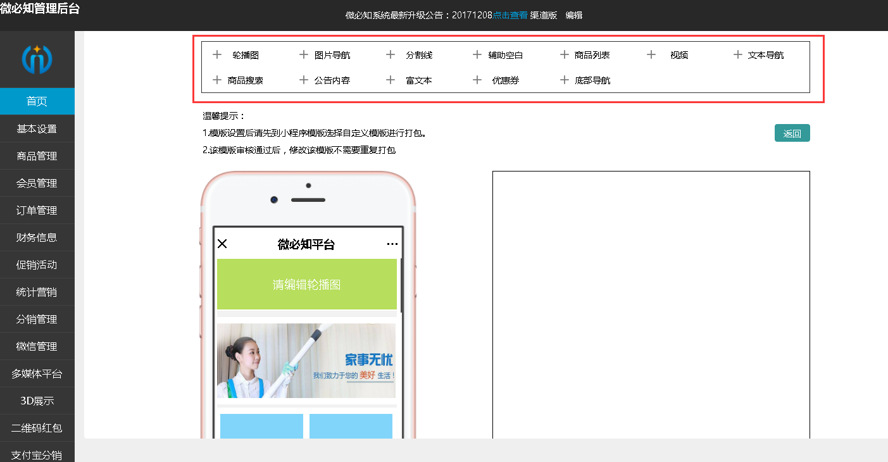Click the plus icon next to 分割线
The width and height of the screenshot is (888, 462).
click(391, 54)
